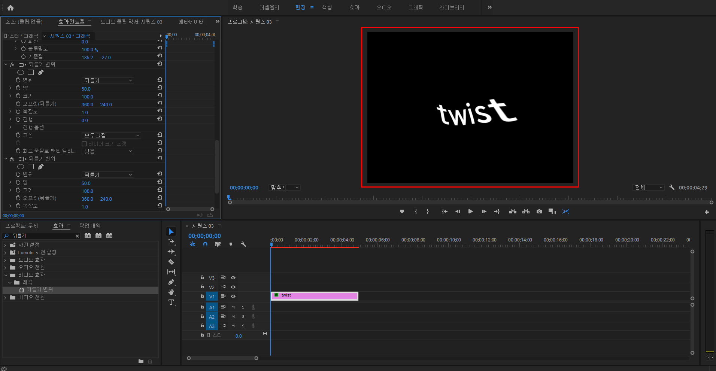Toggle V3 track output eye
716x371 pixels.
click(x=233, y=277)
